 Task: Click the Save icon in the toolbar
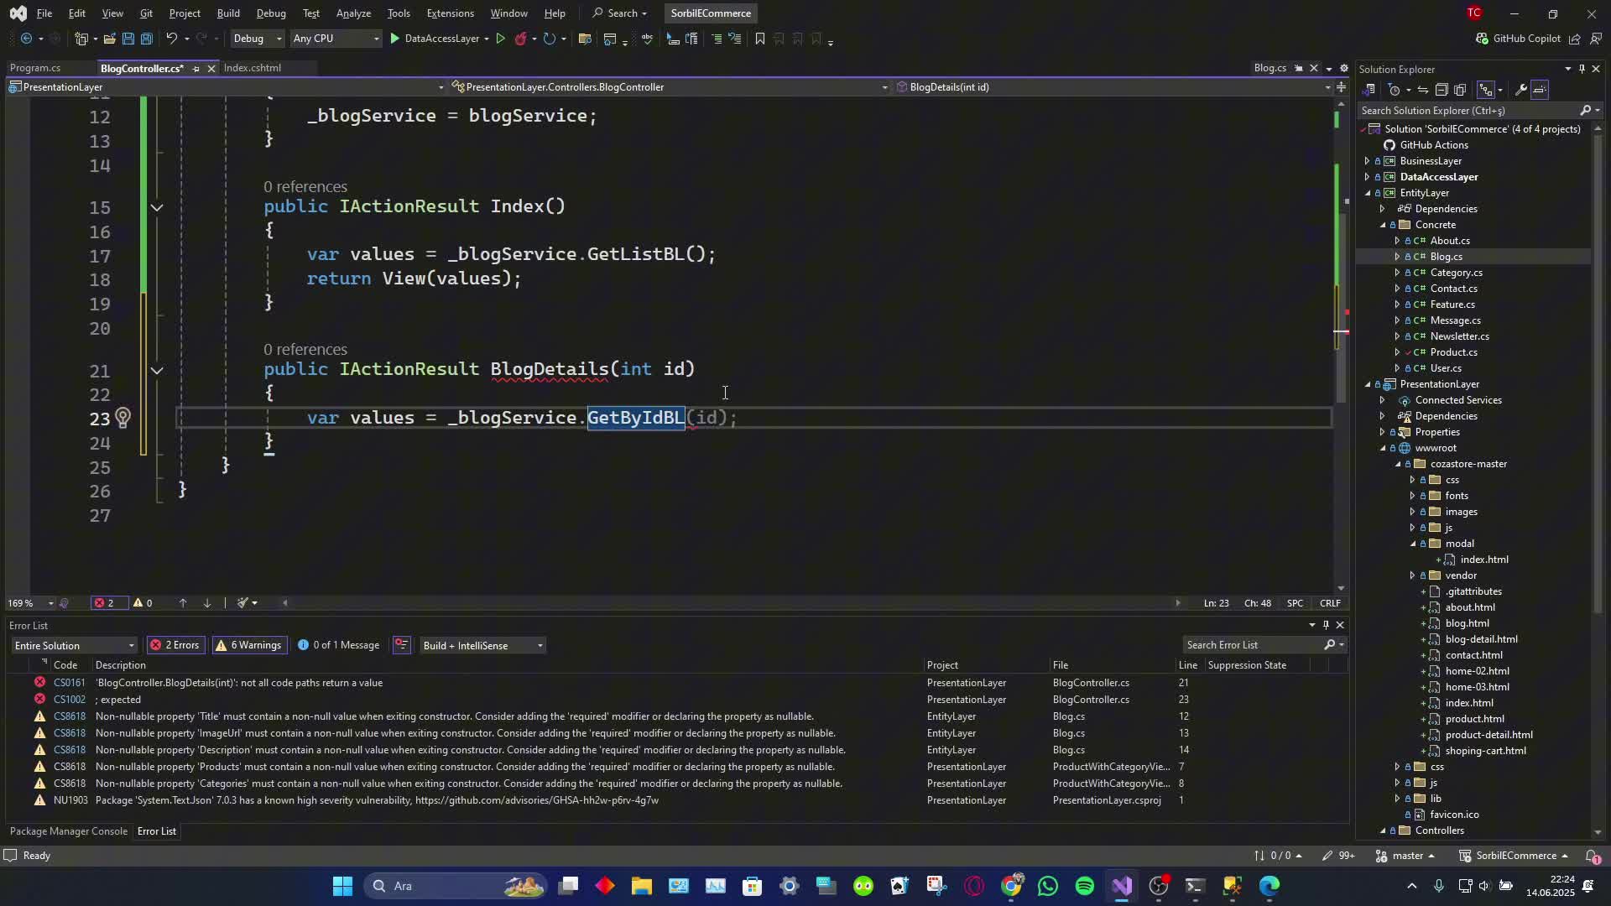(128, 39)
